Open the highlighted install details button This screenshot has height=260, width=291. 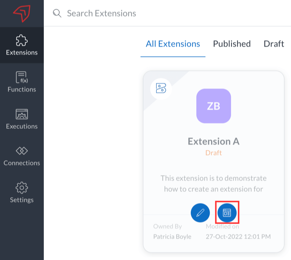pos(227,213)
